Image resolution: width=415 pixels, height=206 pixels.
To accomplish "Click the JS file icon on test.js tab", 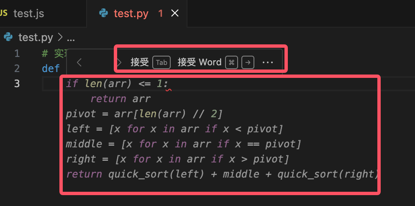I will pos(4,13).
